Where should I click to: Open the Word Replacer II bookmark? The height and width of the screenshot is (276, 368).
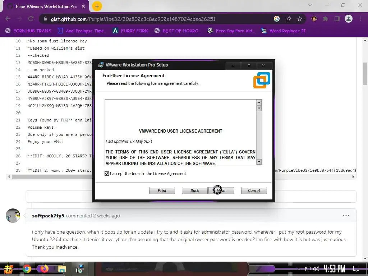(x=283, y=31)
